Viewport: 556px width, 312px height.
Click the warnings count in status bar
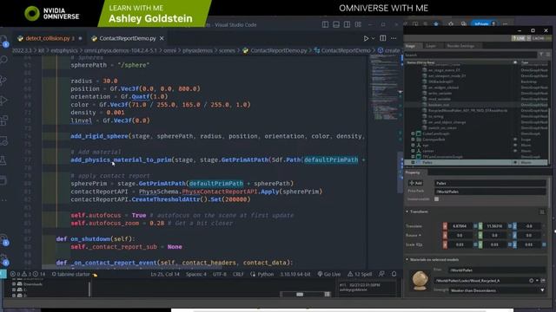(x=27, y=274)
